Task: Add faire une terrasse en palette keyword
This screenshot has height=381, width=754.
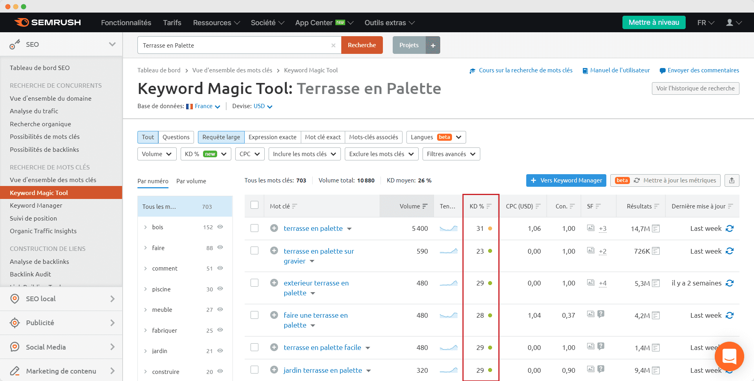Action: 274,315
